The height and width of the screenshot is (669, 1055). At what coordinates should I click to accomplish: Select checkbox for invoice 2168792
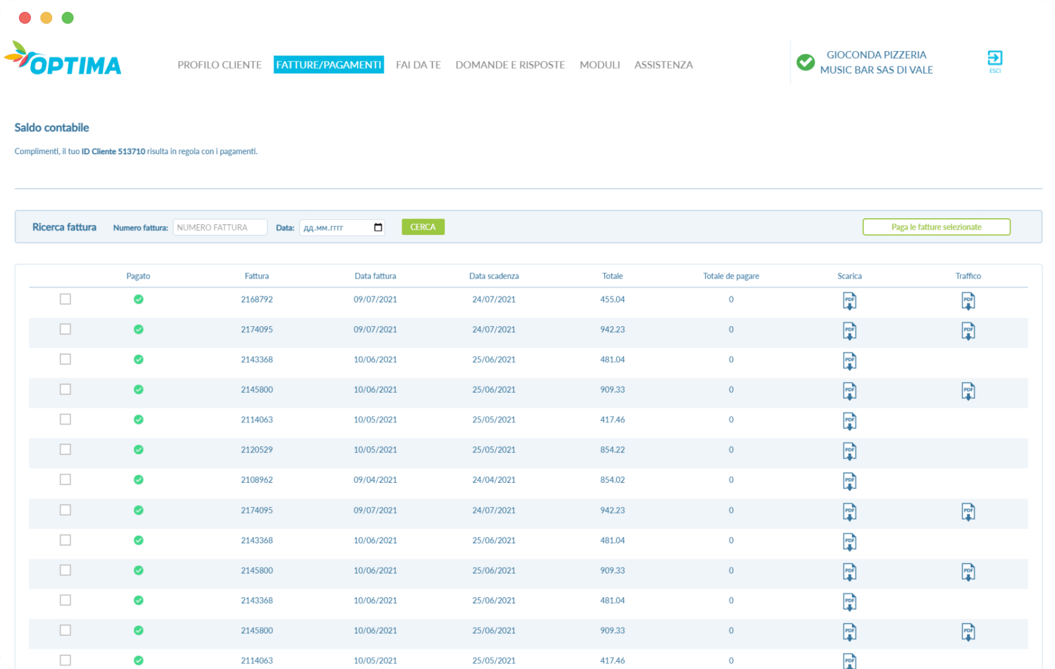65,299
